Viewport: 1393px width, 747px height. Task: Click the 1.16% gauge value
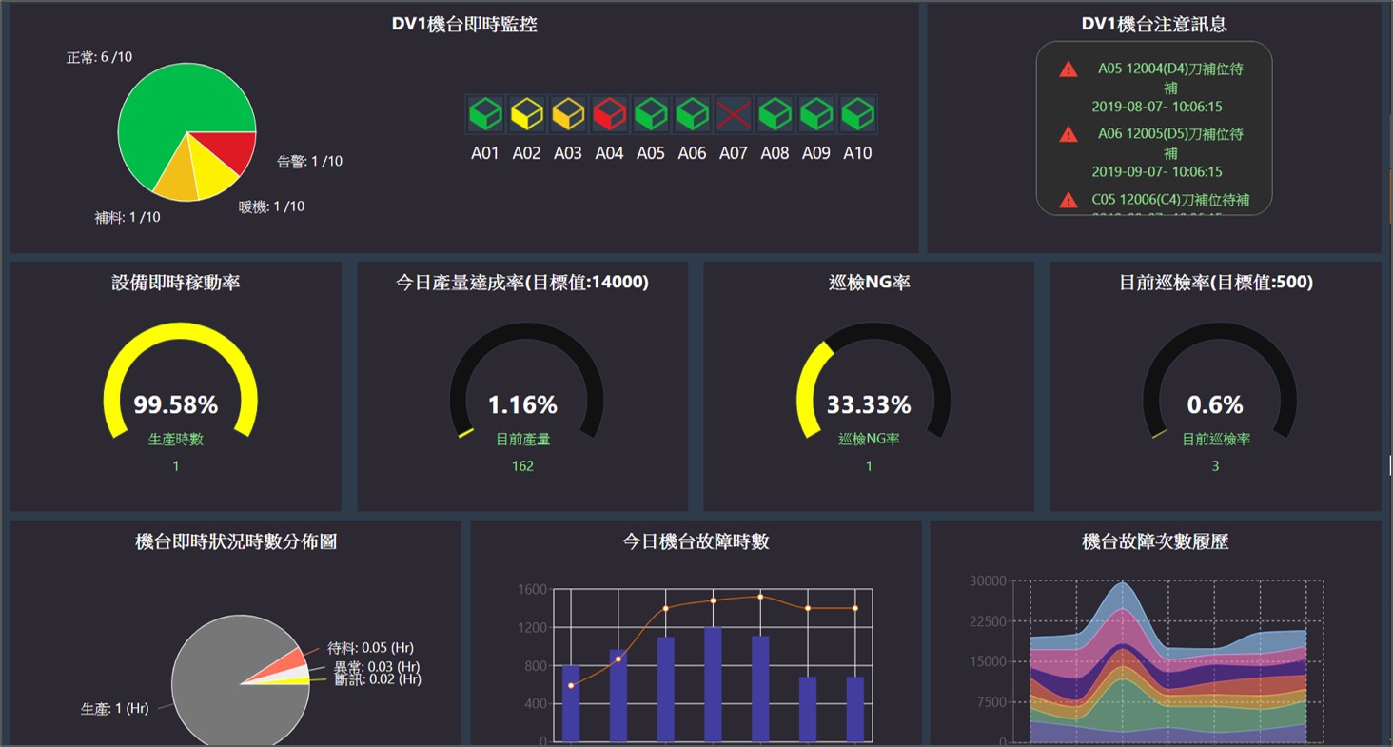tap(522, 405)
